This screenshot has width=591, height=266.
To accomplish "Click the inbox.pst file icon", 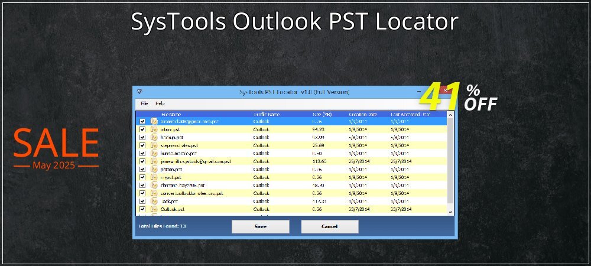I will point(154,129).
